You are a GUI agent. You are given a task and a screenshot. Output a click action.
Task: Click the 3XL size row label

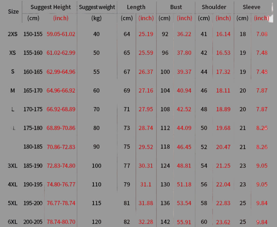pos(13,166)
